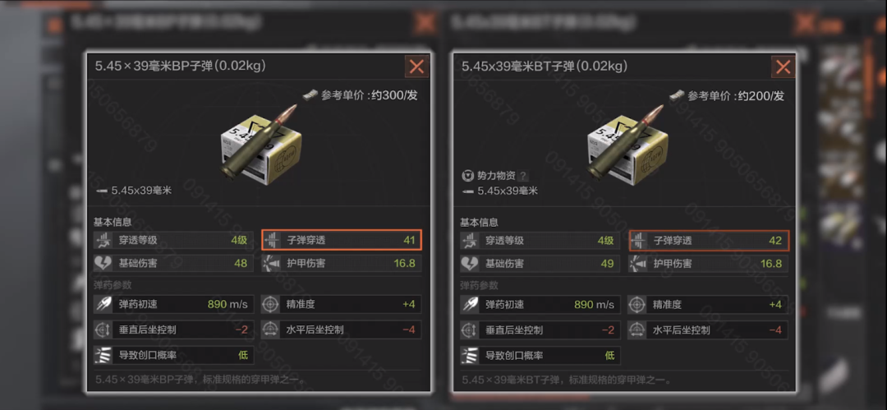887x410 pixels.
Task: Click the 穿透等级 4级 row in BT panel
Action: pos(540,240)
